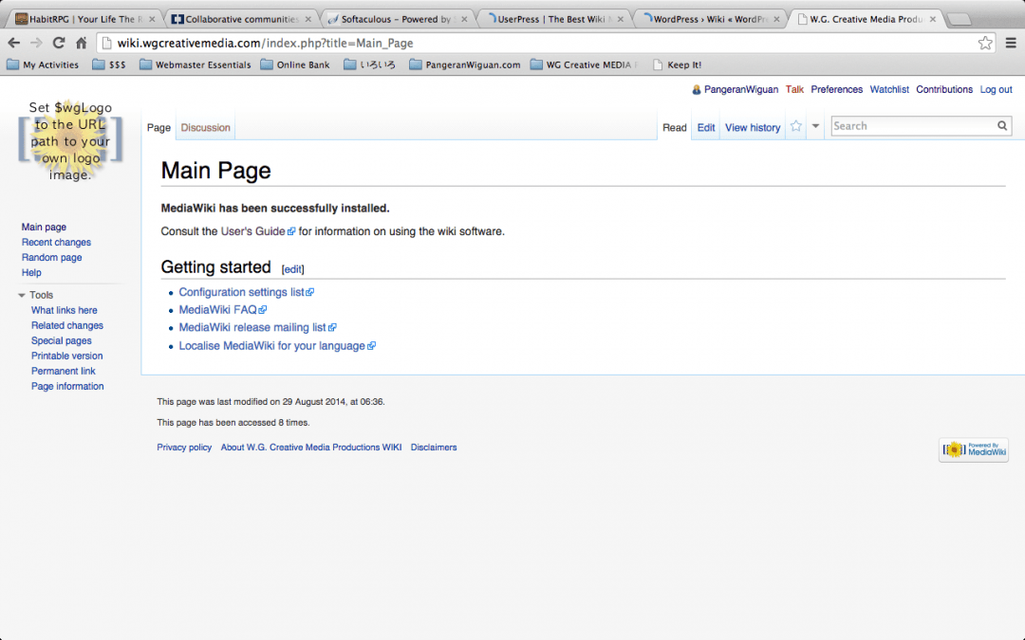The width and height of the screenshot is (1025, 640).
Task: Open Webmaster Essentials bookmark folder
Action: pyautogui.click(x=195, y=64)
